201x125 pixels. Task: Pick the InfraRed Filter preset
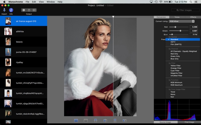[176, 75]
